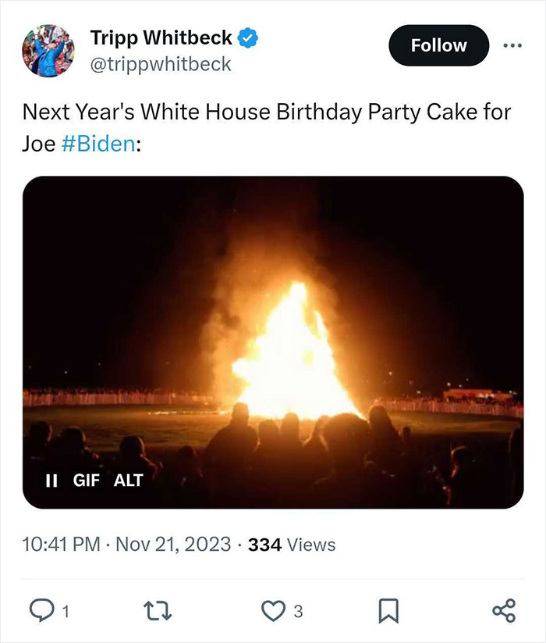Click Tripp Whitbeck's display name
This screenshot has height=643, width=546.
[x=160, y=37]
